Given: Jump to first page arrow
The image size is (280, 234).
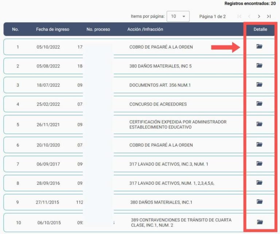Looking at the screenshot, I should click(x=239, y=16).
